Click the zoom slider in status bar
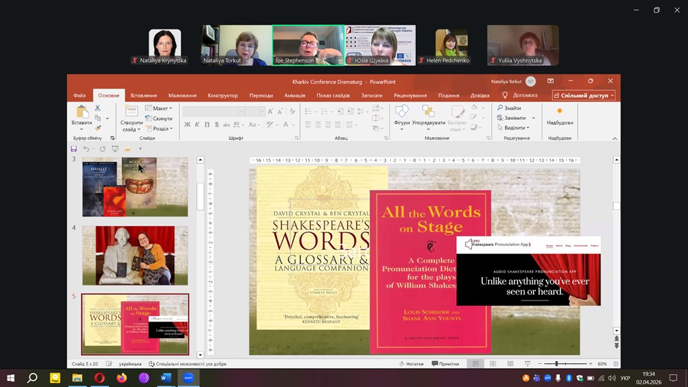Viewport: 688px width, 387px height. pyautogui.click(x=556, y=364)
